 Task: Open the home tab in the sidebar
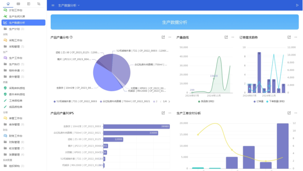point(8,4)
